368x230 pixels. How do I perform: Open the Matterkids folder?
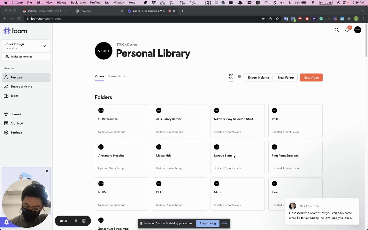tap(180, 157)
